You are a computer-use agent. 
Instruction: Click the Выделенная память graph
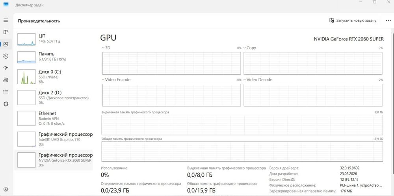[242, 125]
